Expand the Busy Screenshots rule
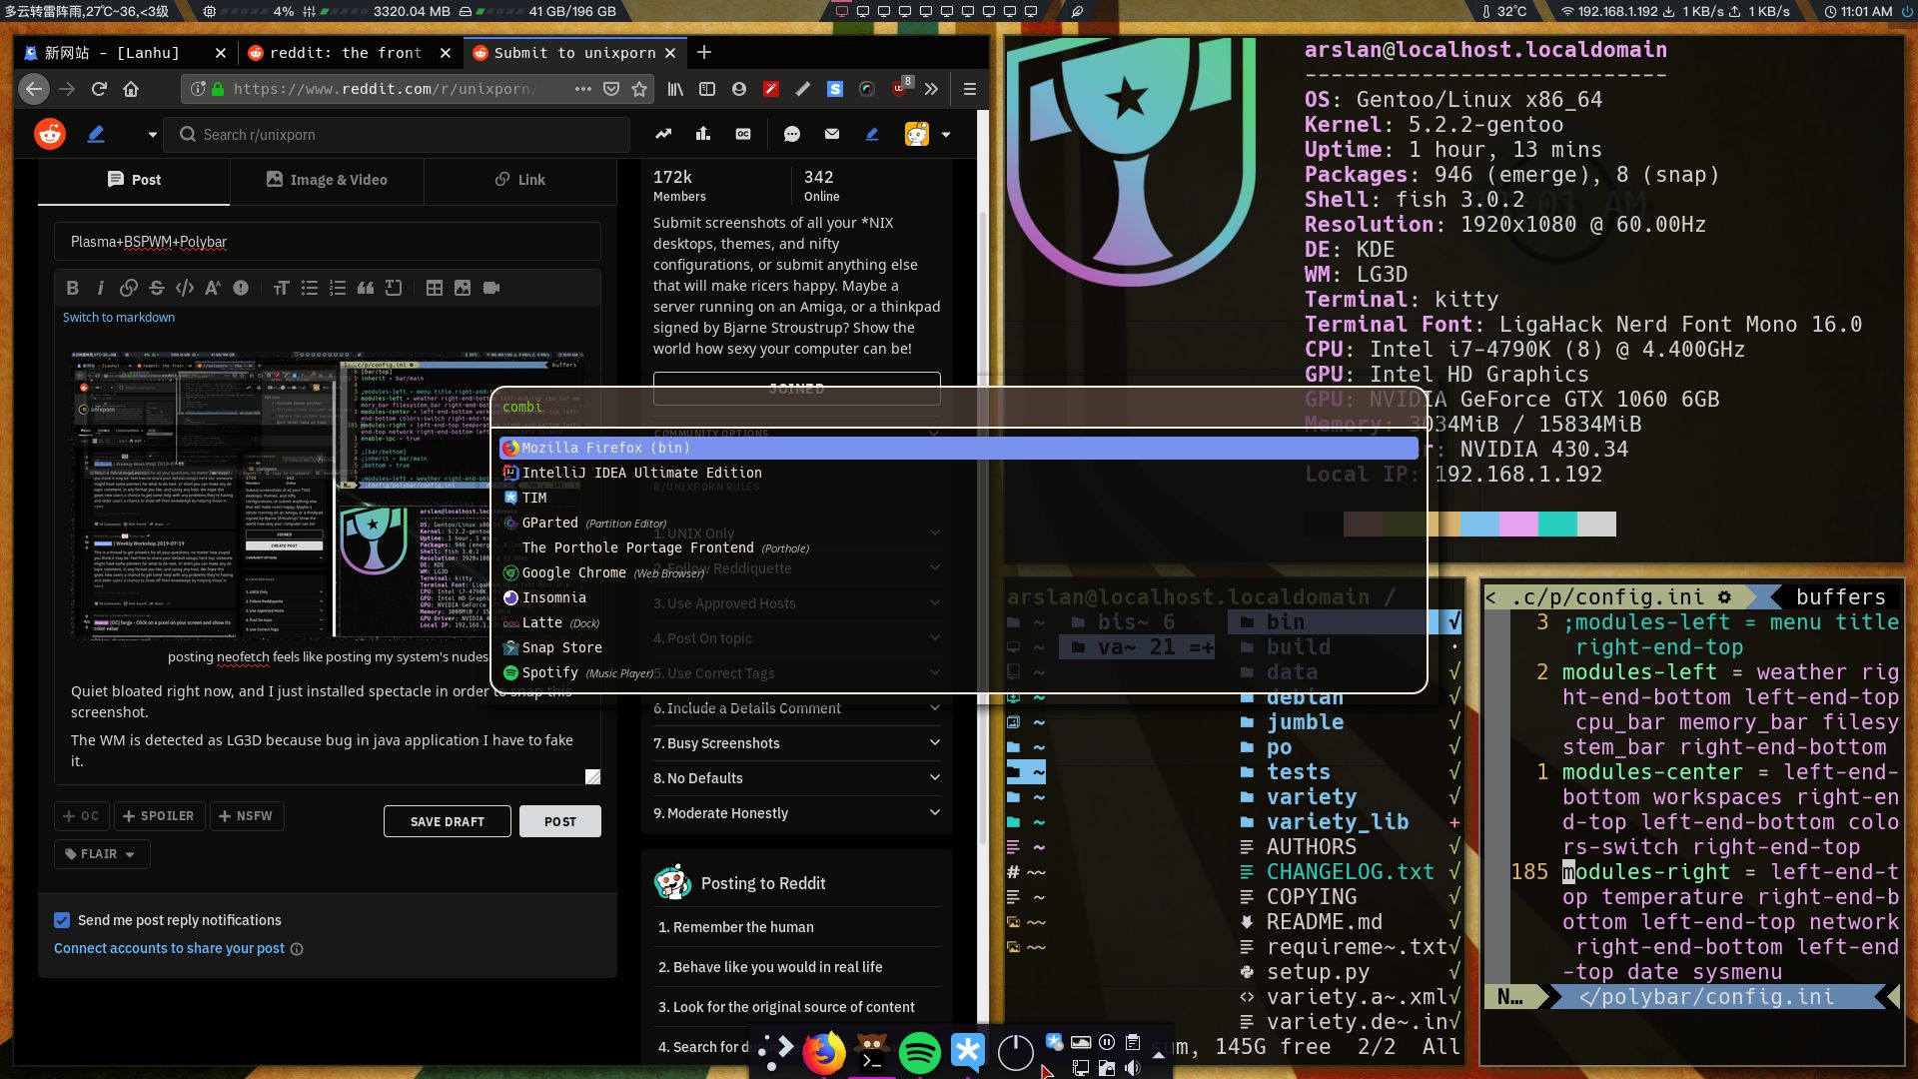Screen dimensions: 1918x1079 795,743
